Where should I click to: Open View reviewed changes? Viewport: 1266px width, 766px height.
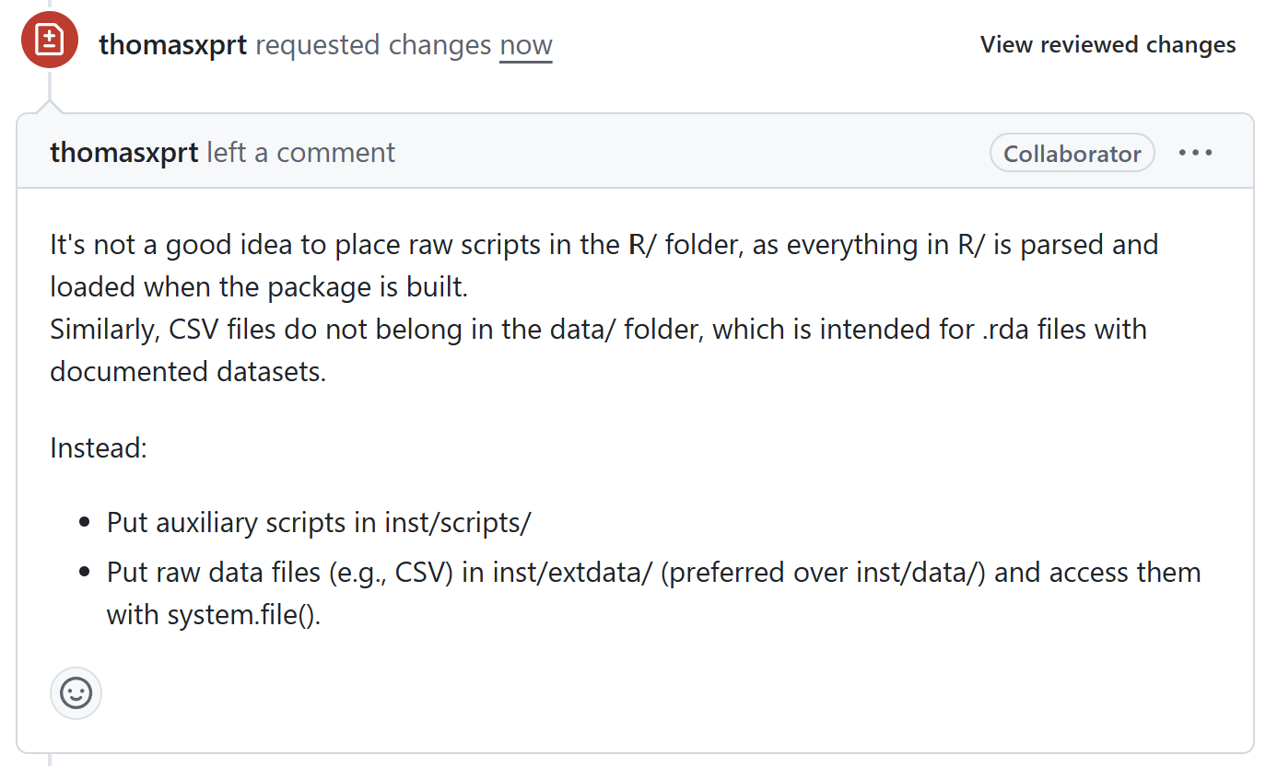1108,44
